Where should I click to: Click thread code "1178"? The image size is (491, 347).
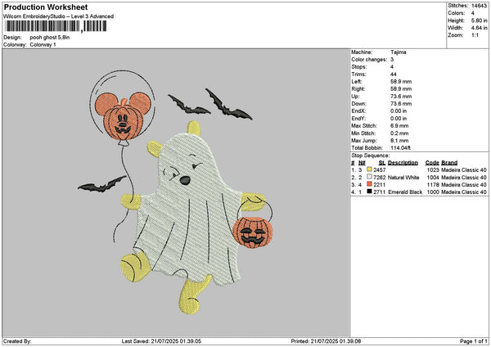(x=433, y=184)
